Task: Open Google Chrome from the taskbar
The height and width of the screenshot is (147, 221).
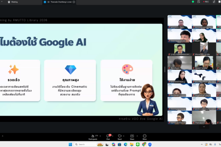Action: click(144, 144)
